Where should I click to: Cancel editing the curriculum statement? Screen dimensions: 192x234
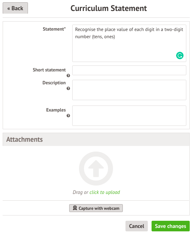point(136,226)
